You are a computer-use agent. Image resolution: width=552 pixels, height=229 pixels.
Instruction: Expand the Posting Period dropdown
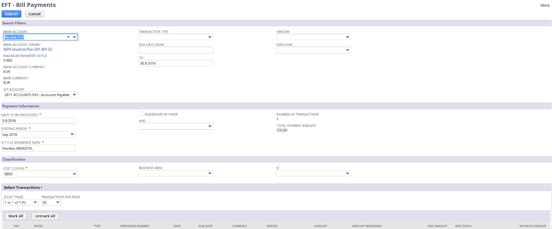tap(72, 134)
